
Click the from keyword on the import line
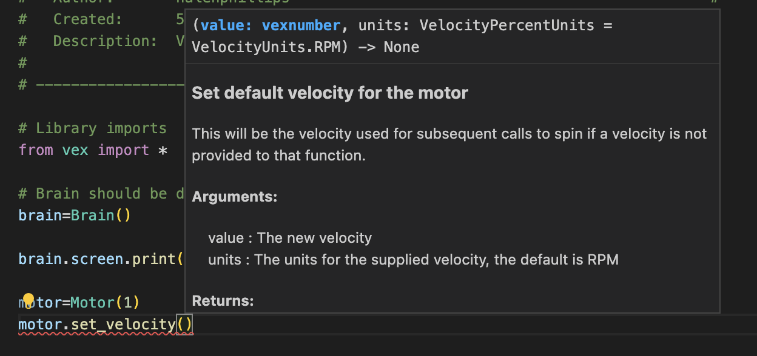[x=36, y=150]
